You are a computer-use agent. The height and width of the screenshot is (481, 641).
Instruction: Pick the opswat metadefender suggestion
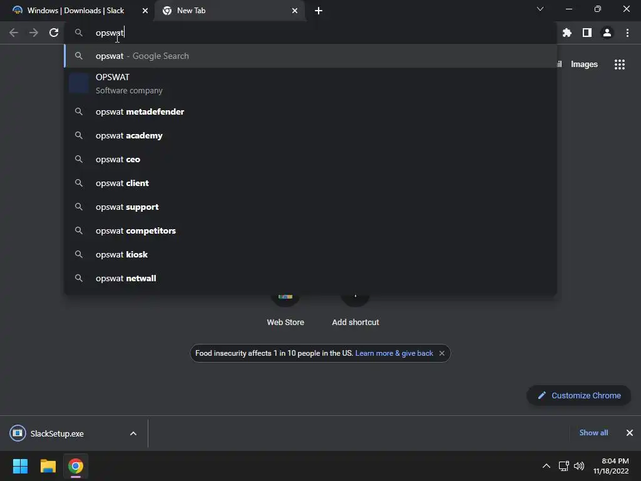(x=310, y=111)
